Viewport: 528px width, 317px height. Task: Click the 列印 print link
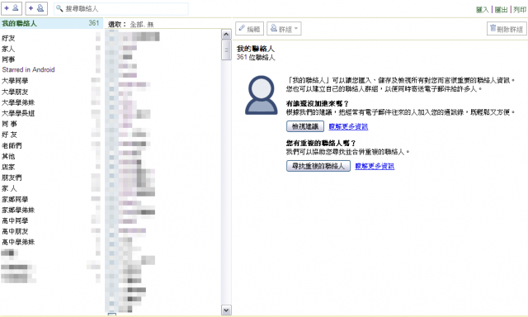tap(520, 10)
